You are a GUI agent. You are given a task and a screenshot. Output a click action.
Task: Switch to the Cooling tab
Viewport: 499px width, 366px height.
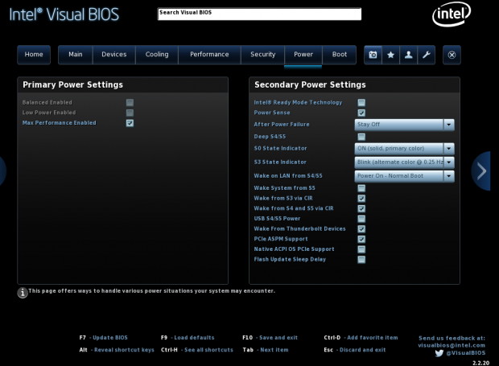(x=157, y=55)
